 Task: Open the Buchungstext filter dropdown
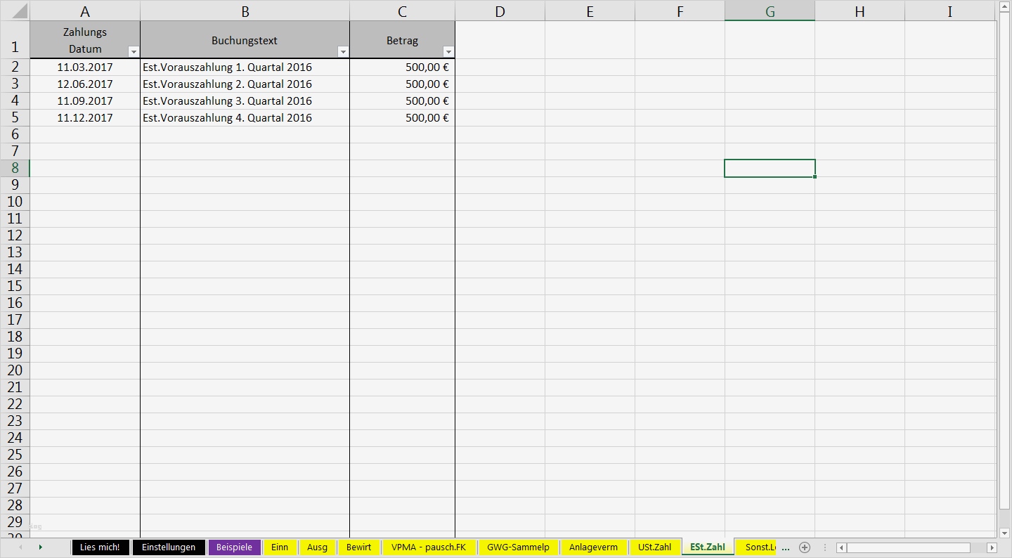(x=343, y=52)
